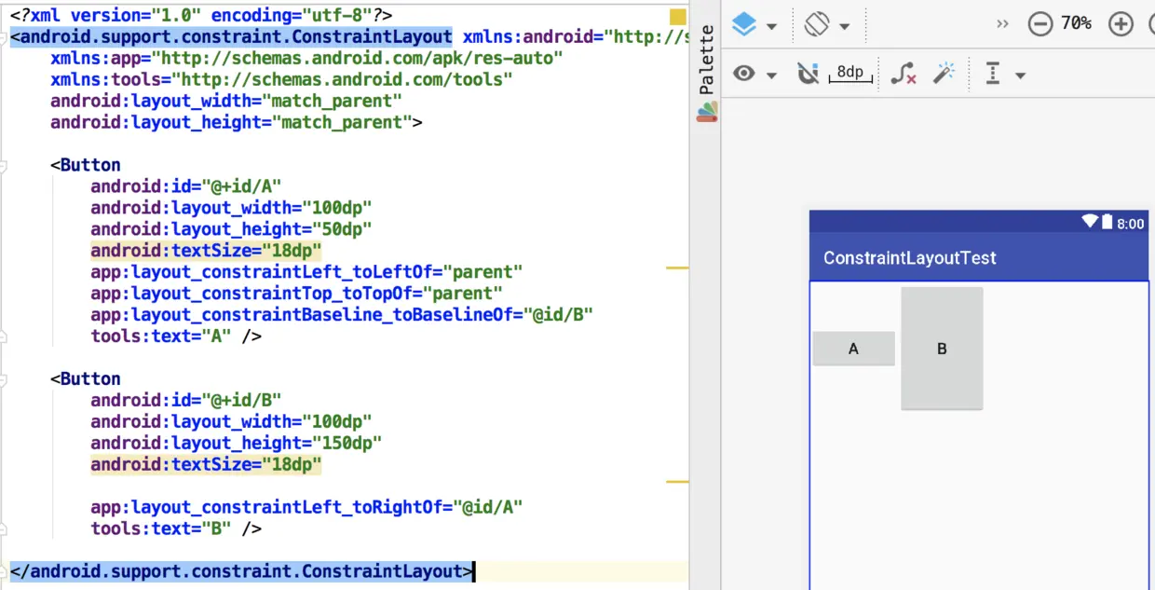Click closing android.support.constraint.ConstraintLayout tag
1155x590 pixels.
click(241, 571)
